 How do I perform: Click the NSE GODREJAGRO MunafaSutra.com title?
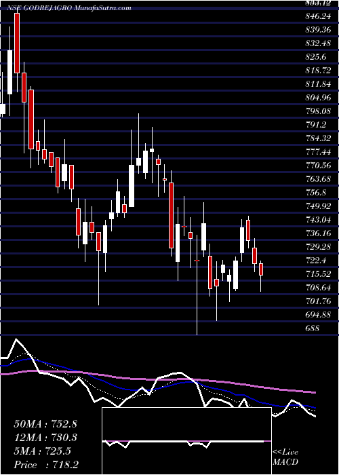point(68,8)
